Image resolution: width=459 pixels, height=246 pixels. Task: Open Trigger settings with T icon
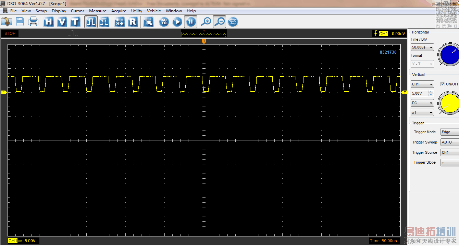tap(75, 22)
